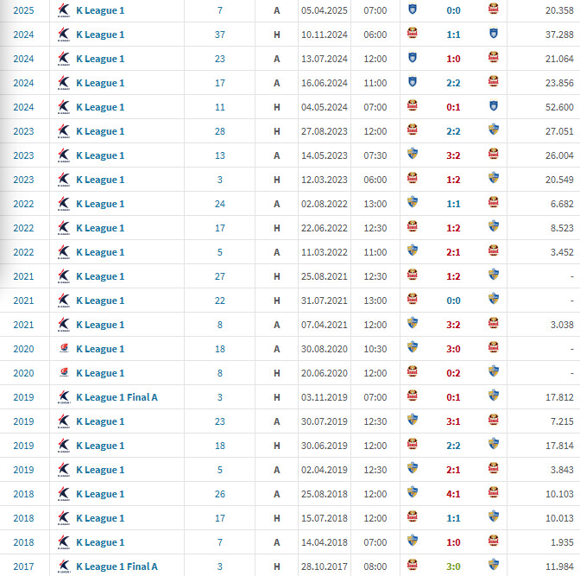Open the 0:2 result from 20.06.2020
Viewport: 580px width, 576px height.
point(453,373)
